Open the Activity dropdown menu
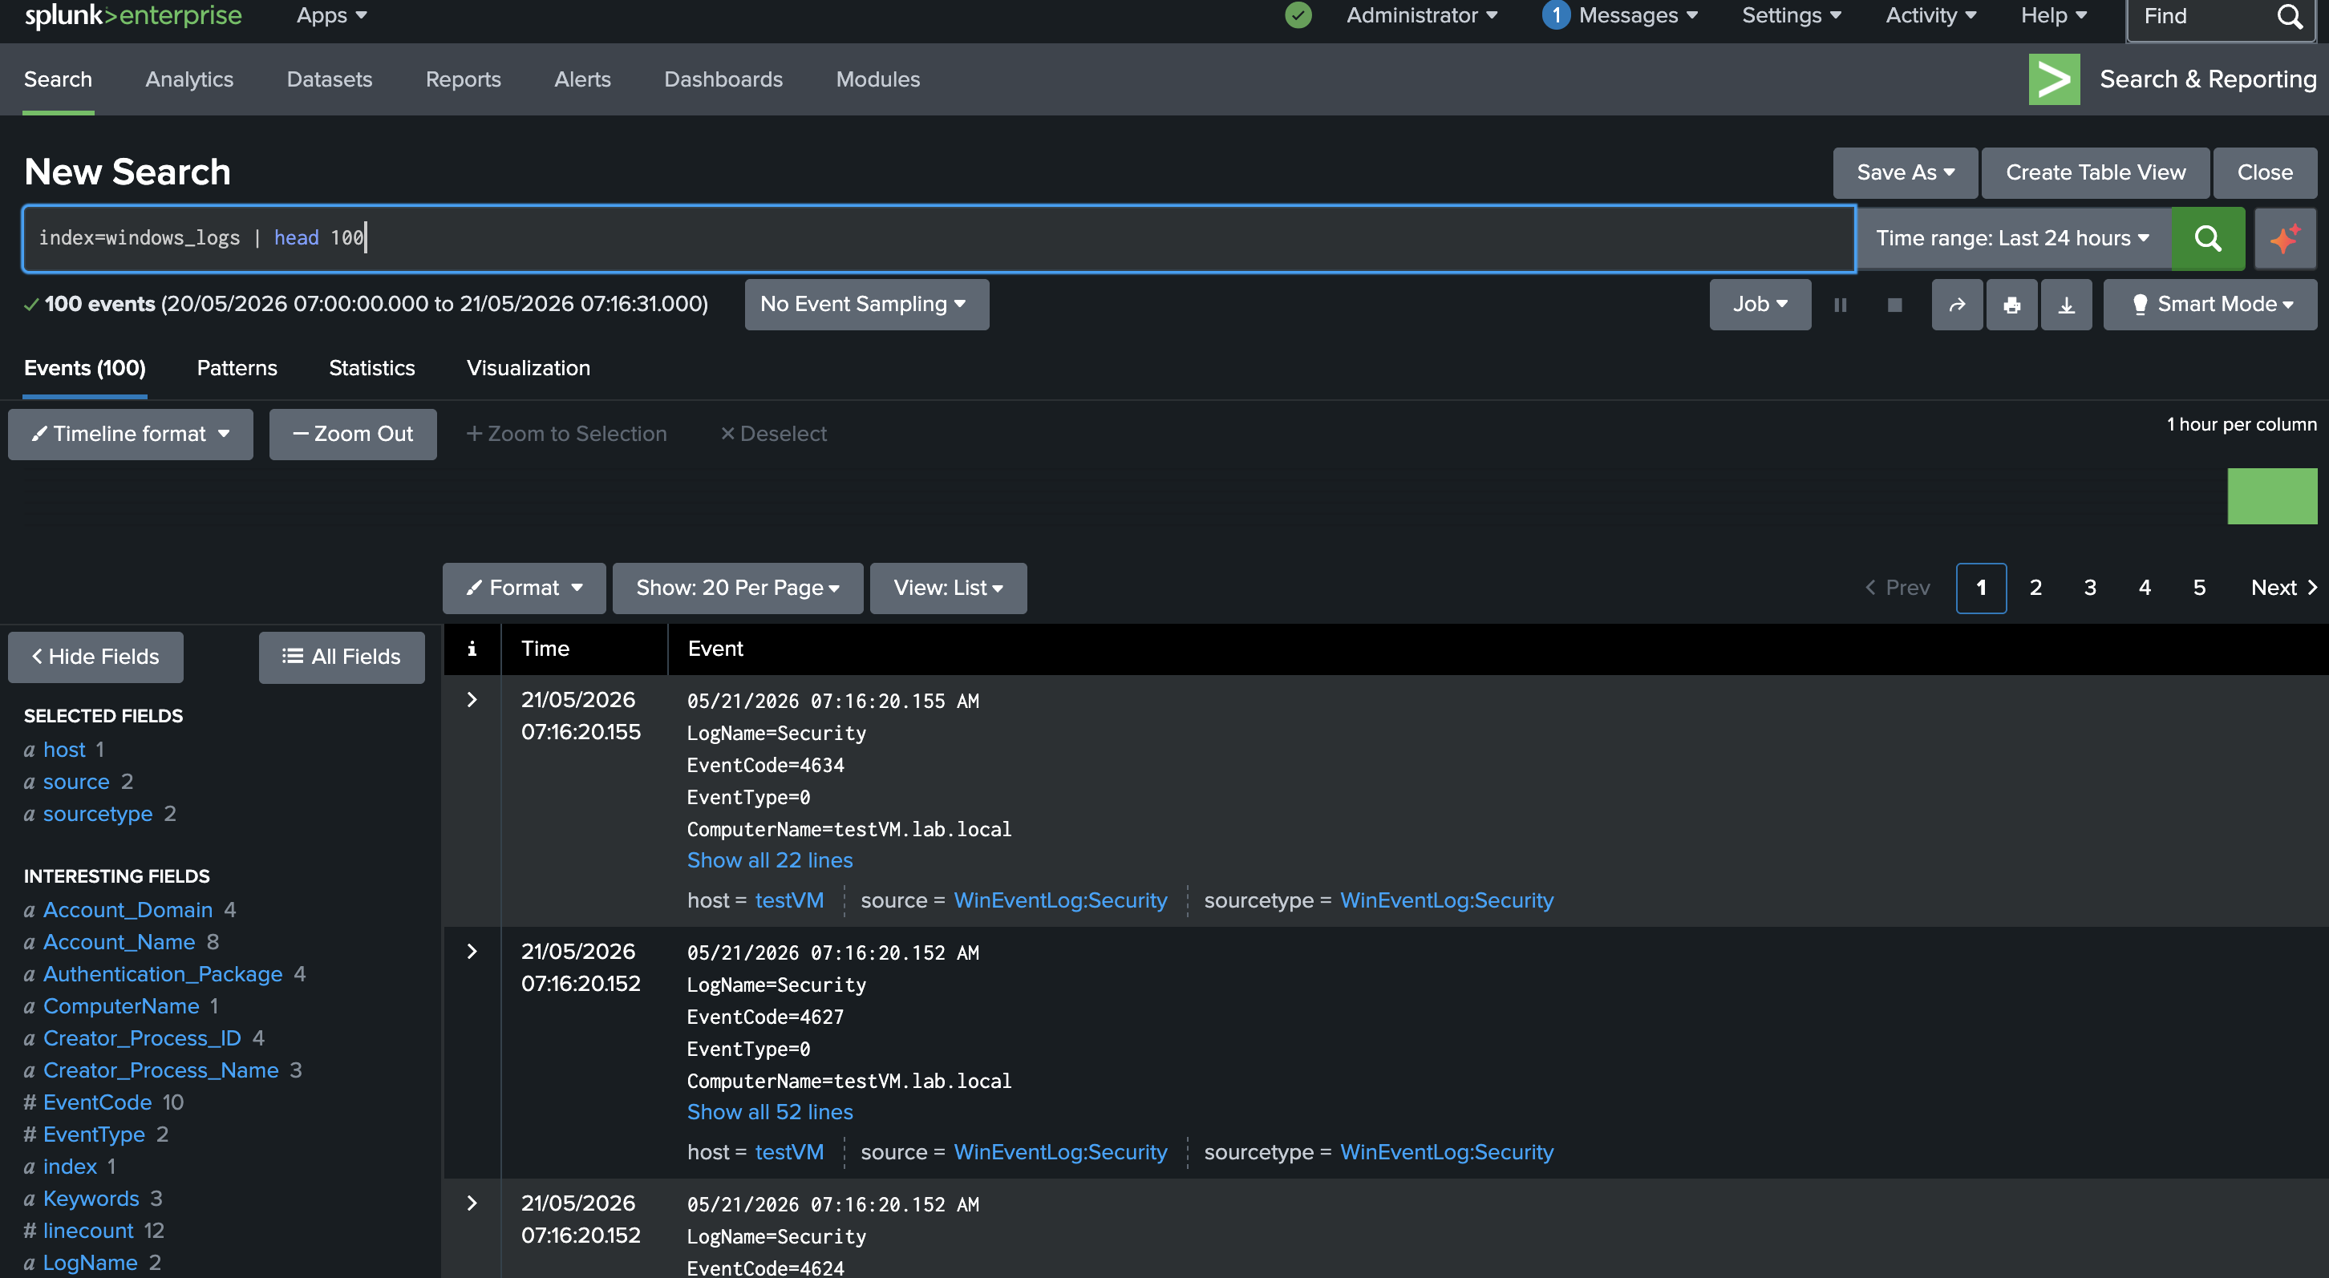Image resolution: width=2329 pixels, height=1278 pixels. tap(1931, 15)
